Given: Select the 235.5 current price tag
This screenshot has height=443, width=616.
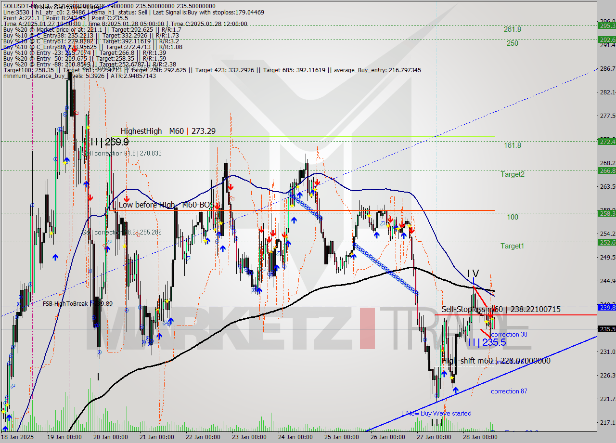Looking at the screenshot, I should pos(606,329).
